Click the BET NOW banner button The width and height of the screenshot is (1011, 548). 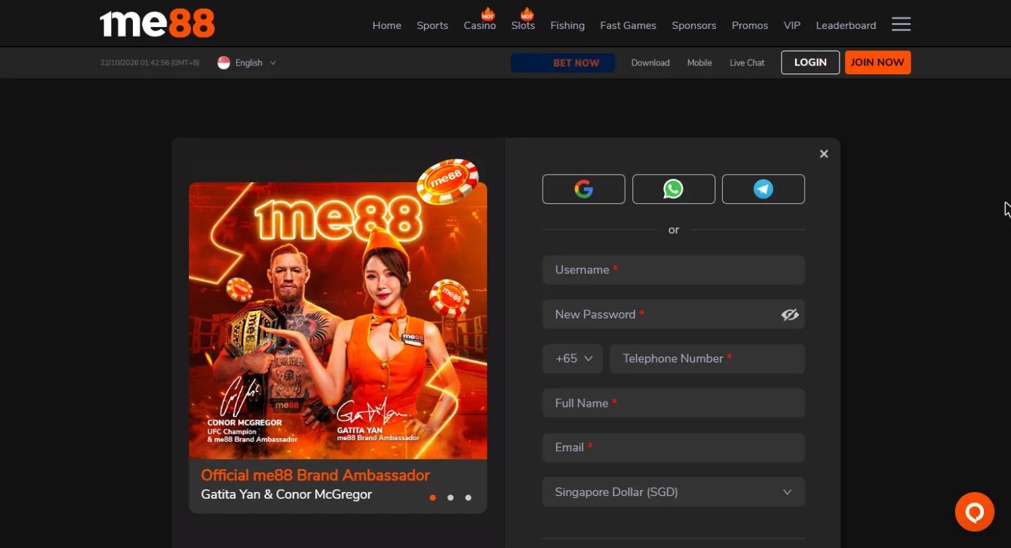pos(563,63)
